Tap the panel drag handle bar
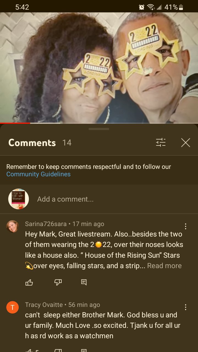The image size is (198, 352). tap(99, 129)
